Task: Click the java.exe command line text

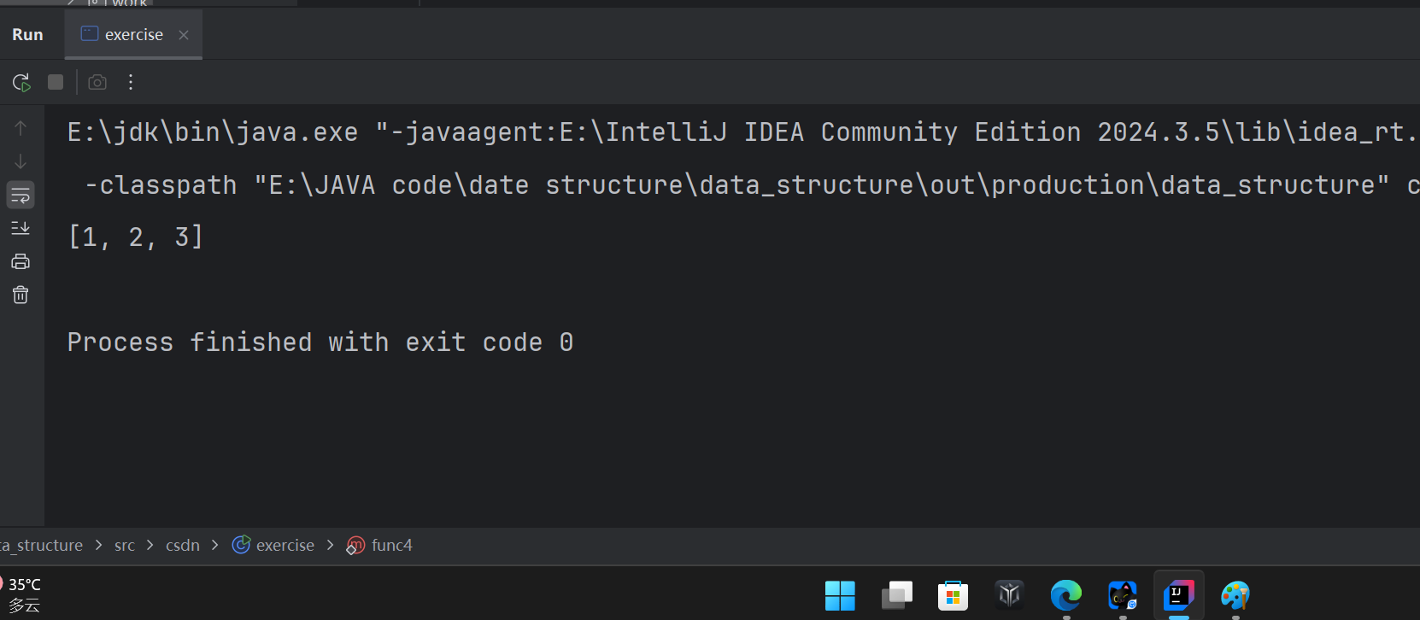Action: [x=743, y=132]
